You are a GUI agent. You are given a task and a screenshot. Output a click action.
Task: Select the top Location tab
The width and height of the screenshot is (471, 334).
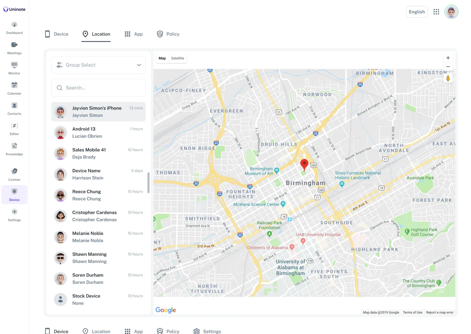96,34
